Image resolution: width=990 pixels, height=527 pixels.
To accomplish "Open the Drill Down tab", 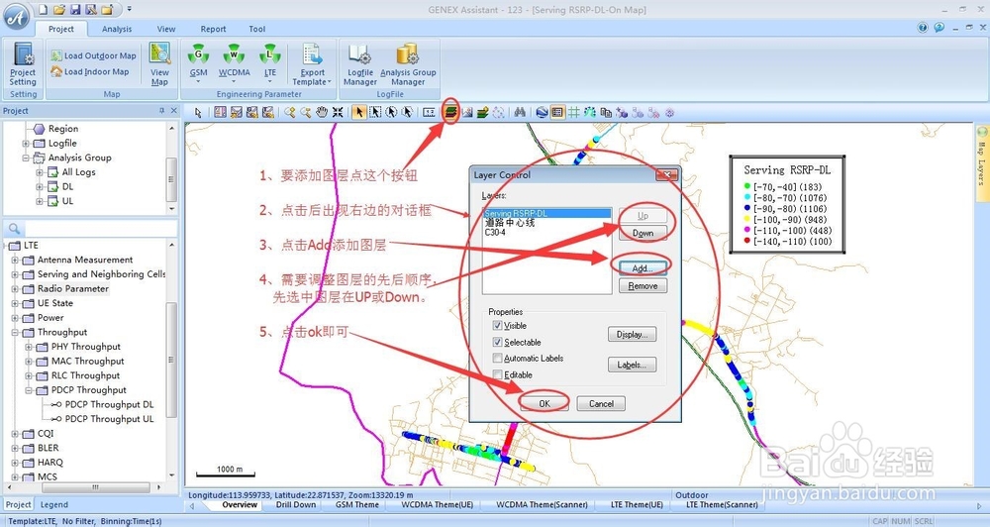I will [296, 505].
